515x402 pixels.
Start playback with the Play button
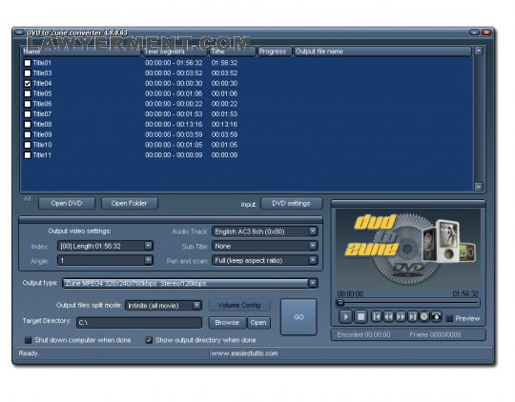click(345, 316)
